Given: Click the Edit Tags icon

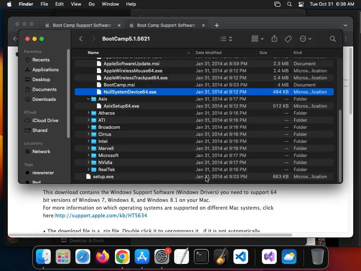Looking at the screenshot, I should [x=288, y=39].
